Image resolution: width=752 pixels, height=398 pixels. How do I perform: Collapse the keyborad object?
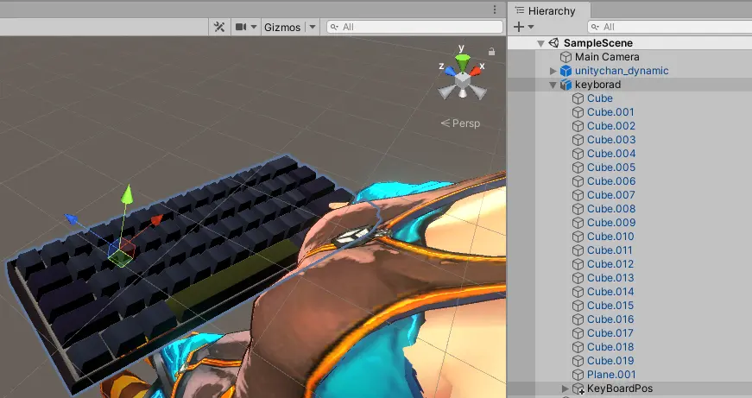pos(553,85)
